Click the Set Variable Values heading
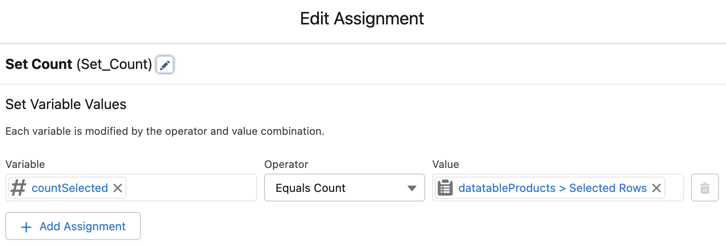The image size is (726, 246). [x=66, y=104]
